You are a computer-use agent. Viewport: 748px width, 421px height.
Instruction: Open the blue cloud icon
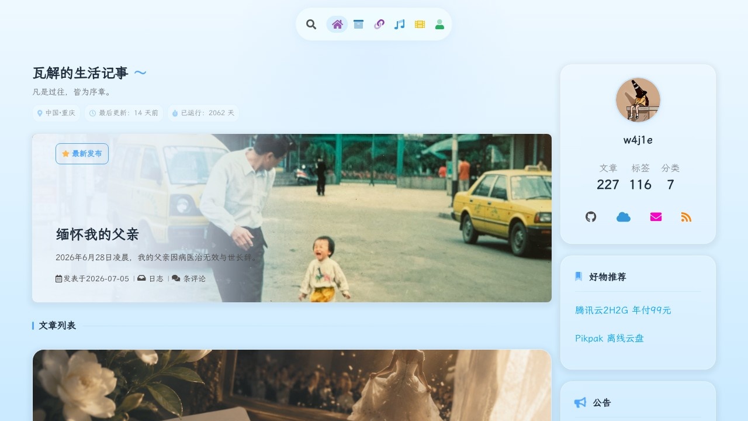[x=624, y=217]
